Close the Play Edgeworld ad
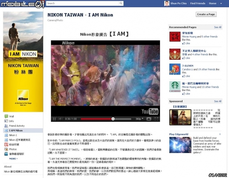The image size is (229, 178). click(x=220, y=134)
